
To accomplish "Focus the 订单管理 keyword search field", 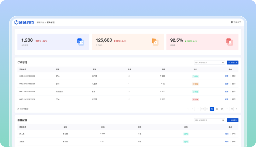I will 208,63.
